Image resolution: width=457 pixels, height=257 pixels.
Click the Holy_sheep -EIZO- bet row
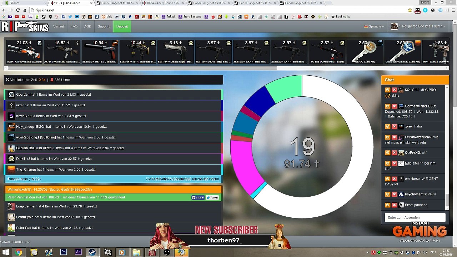pos(113,127)
